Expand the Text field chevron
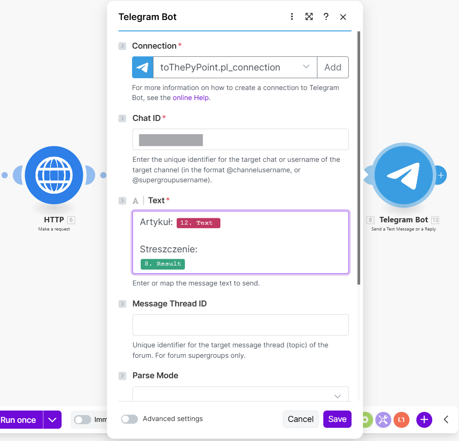The width and height of the screenshot is (459, 441). coord(122,200)
